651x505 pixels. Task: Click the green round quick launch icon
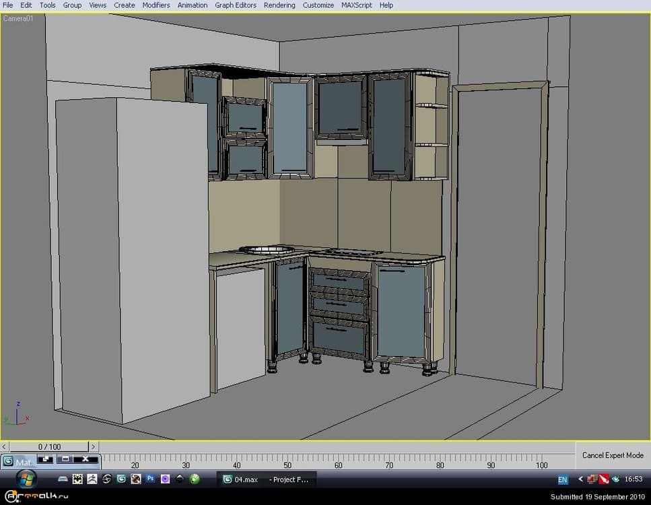195,479
